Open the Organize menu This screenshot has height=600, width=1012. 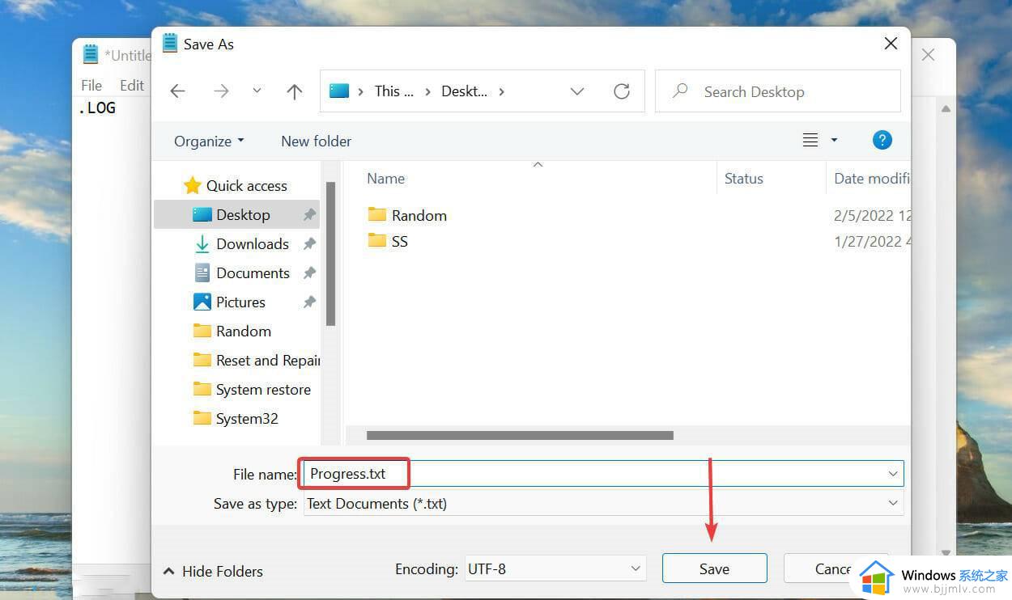[x=209, y=141]
